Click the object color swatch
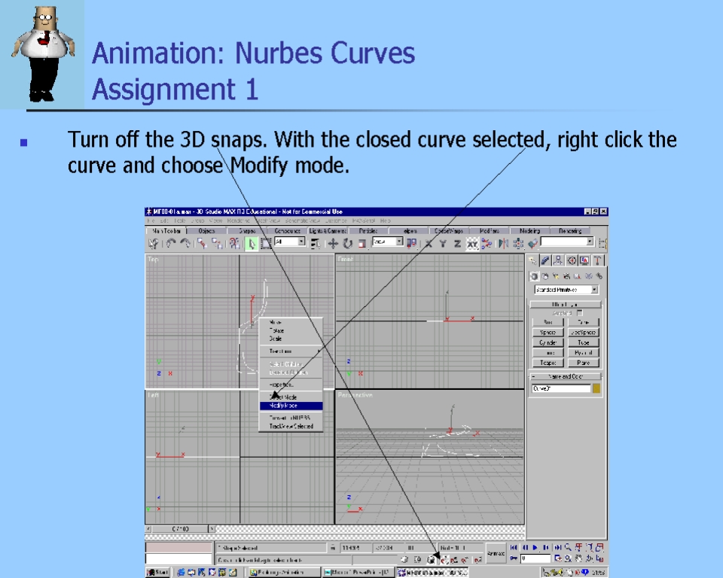This screenshot has height=578, width=723. (596, 388)
